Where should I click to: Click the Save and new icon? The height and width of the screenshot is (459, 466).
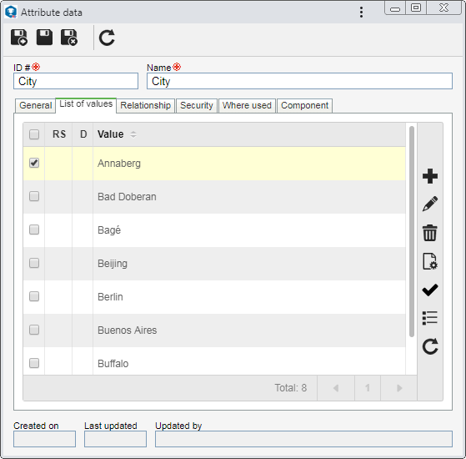(19, 38)
